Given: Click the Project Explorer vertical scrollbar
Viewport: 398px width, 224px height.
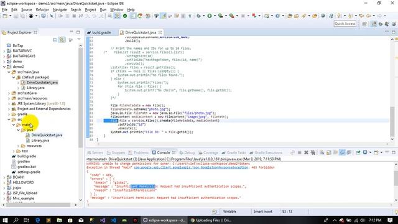Looking at the screenshot, I should point(80,98).
